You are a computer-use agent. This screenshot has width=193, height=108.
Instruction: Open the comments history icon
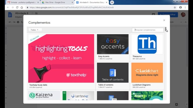[x=153, y=14]
